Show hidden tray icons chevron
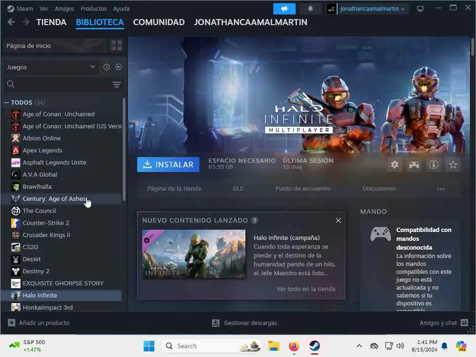This screenshot has width=476, height=357. (359, 346)
